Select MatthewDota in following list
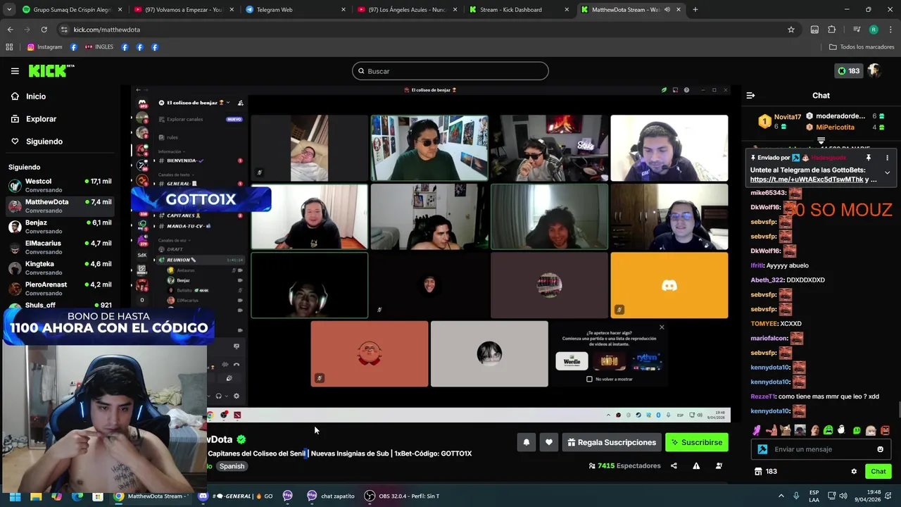Screen dimensions: 901x507 click(60, 206)
